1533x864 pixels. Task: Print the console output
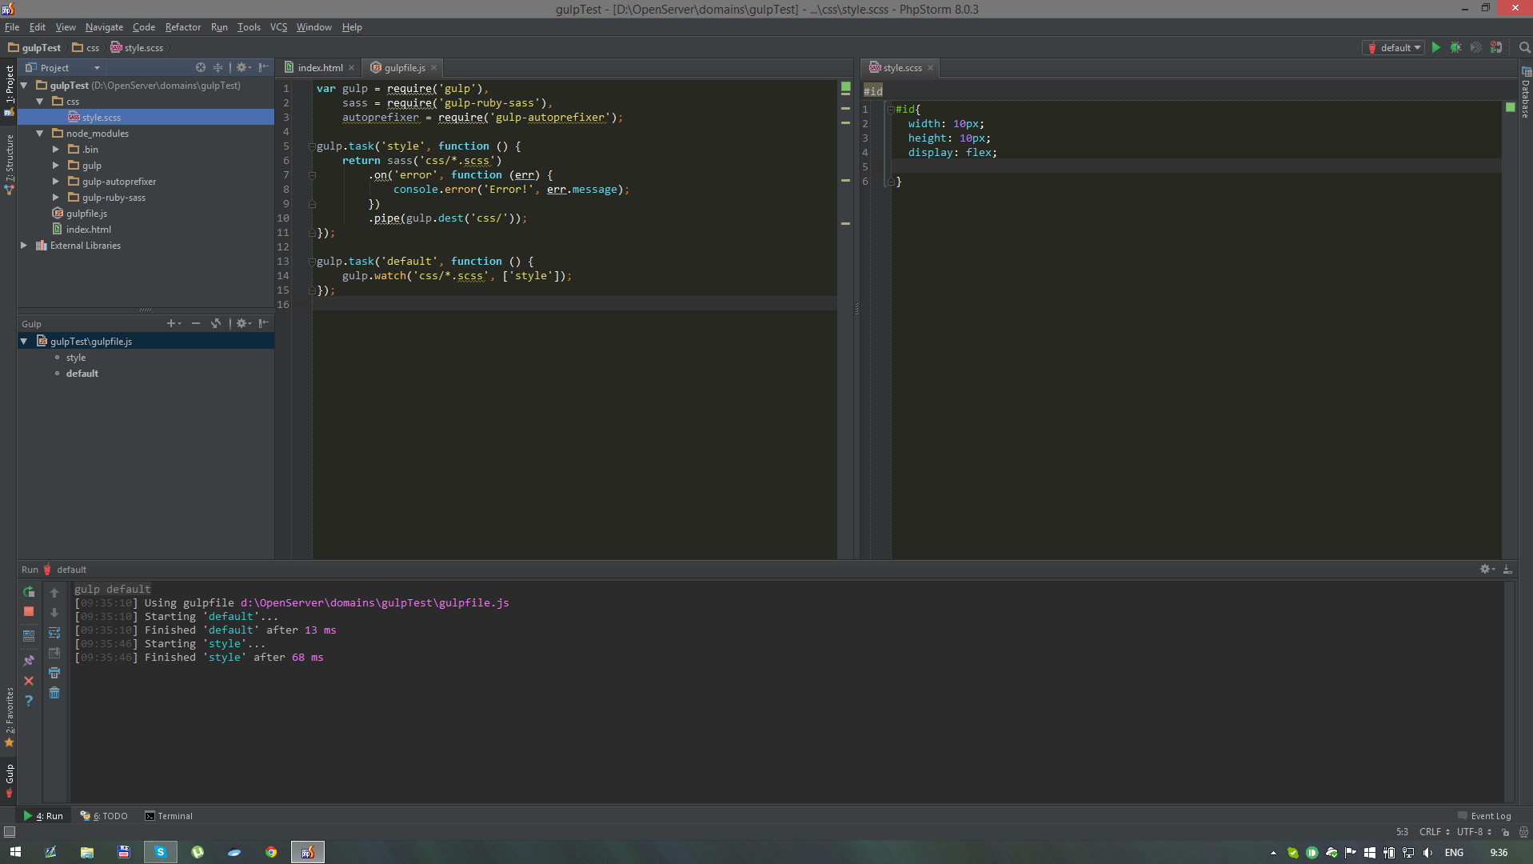point(54,673)
